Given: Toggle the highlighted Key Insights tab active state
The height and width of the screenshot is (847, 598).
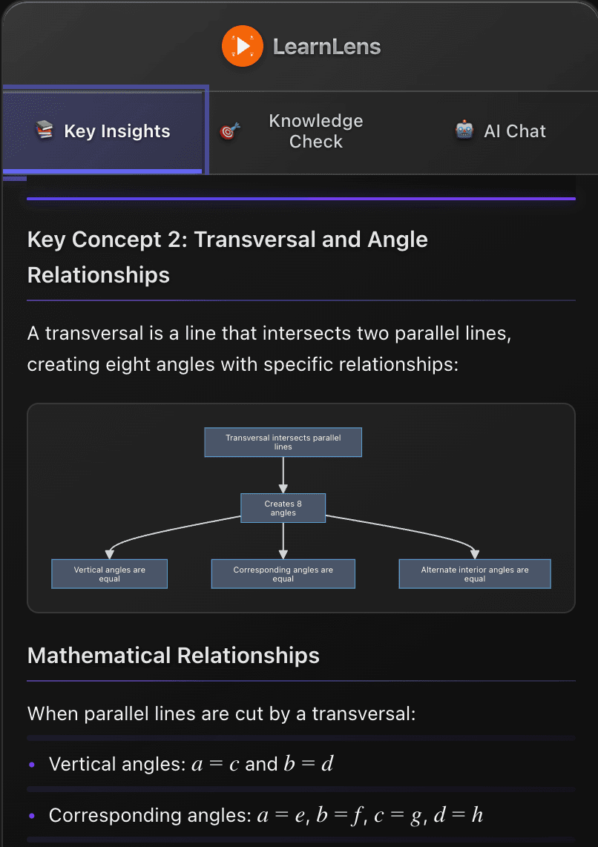Looking at the screenshot, I should (104, 131).
